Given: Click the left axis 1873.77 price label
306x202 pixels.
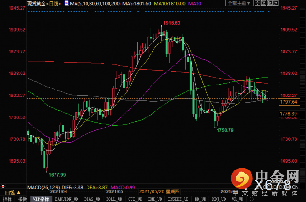Looking at the screenshot, I should tap(17, 52).
